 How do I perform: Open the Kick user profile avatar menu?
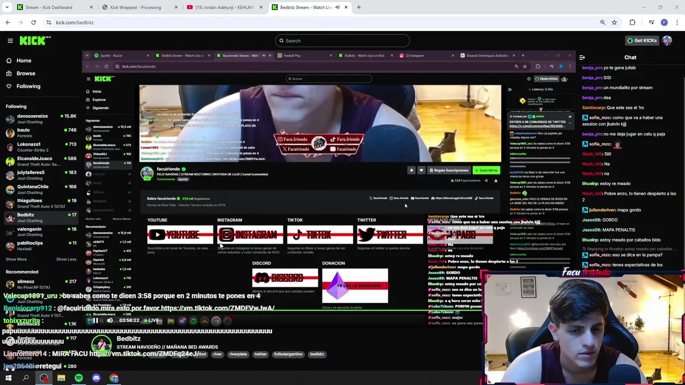click(x=667, y=41)
